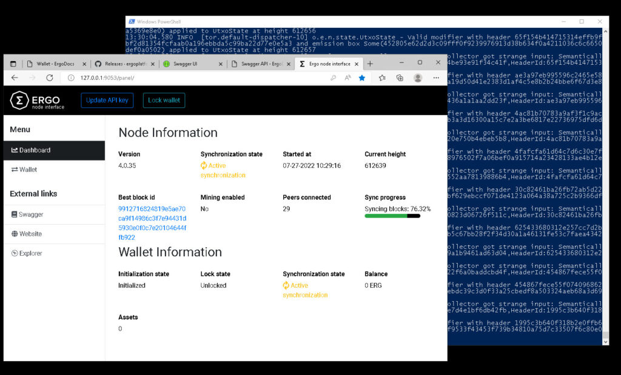Close the Swagger API - Ergo tab
621x375 pixels.
tap(289, 64)
